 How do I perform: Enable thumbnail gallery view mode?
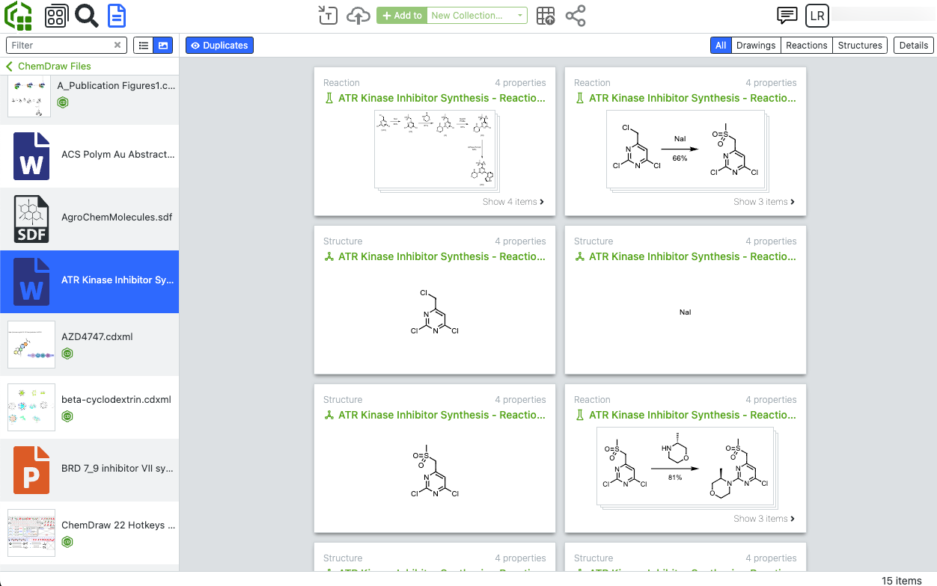[x=164, y=45]
